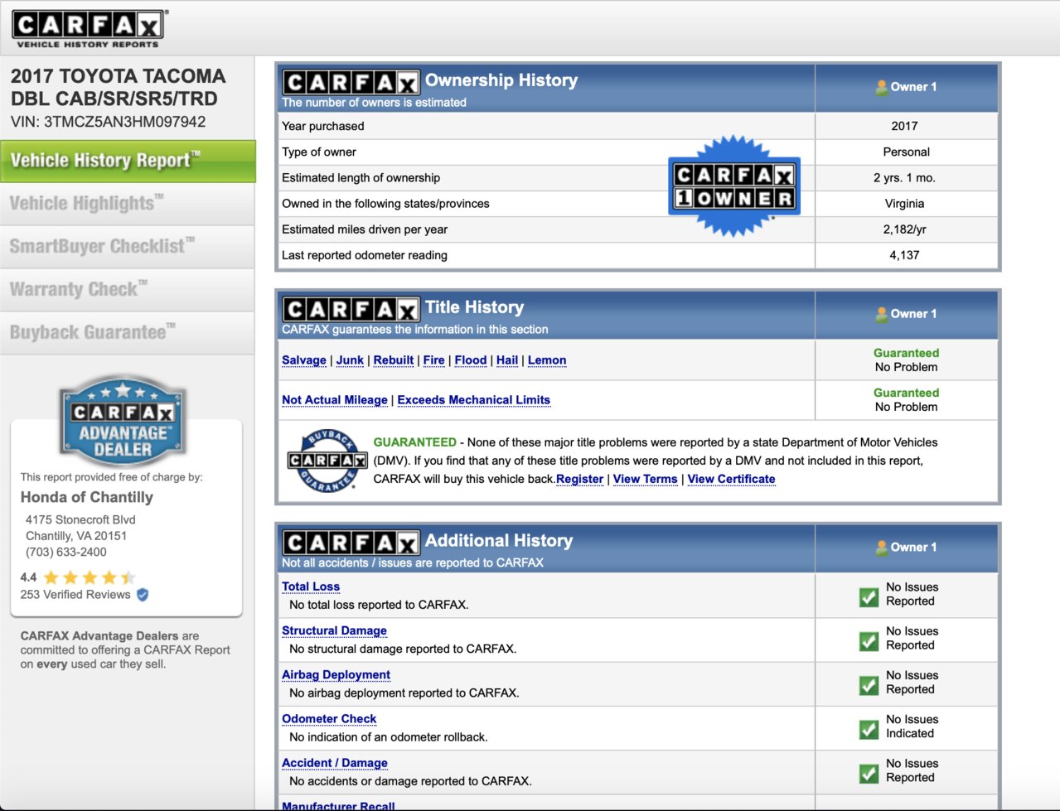Switch to the Warranty Check tab
Viewport: 1060px width, 811px height.
tap(128, 290)
